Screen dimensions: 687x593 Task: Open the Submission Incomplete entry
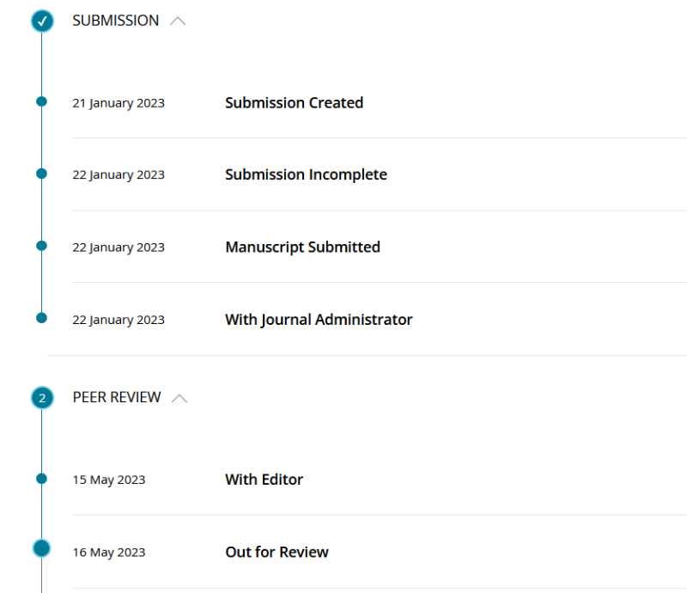(306, 174)
